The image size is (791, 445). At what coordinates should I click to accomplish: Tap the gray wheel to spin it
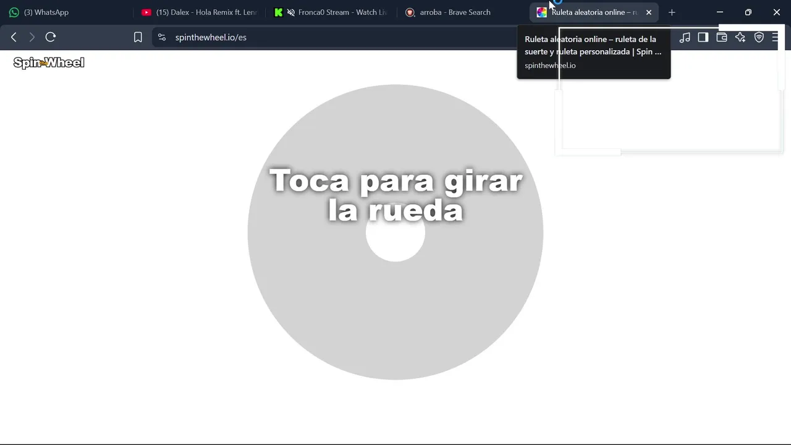395,232
